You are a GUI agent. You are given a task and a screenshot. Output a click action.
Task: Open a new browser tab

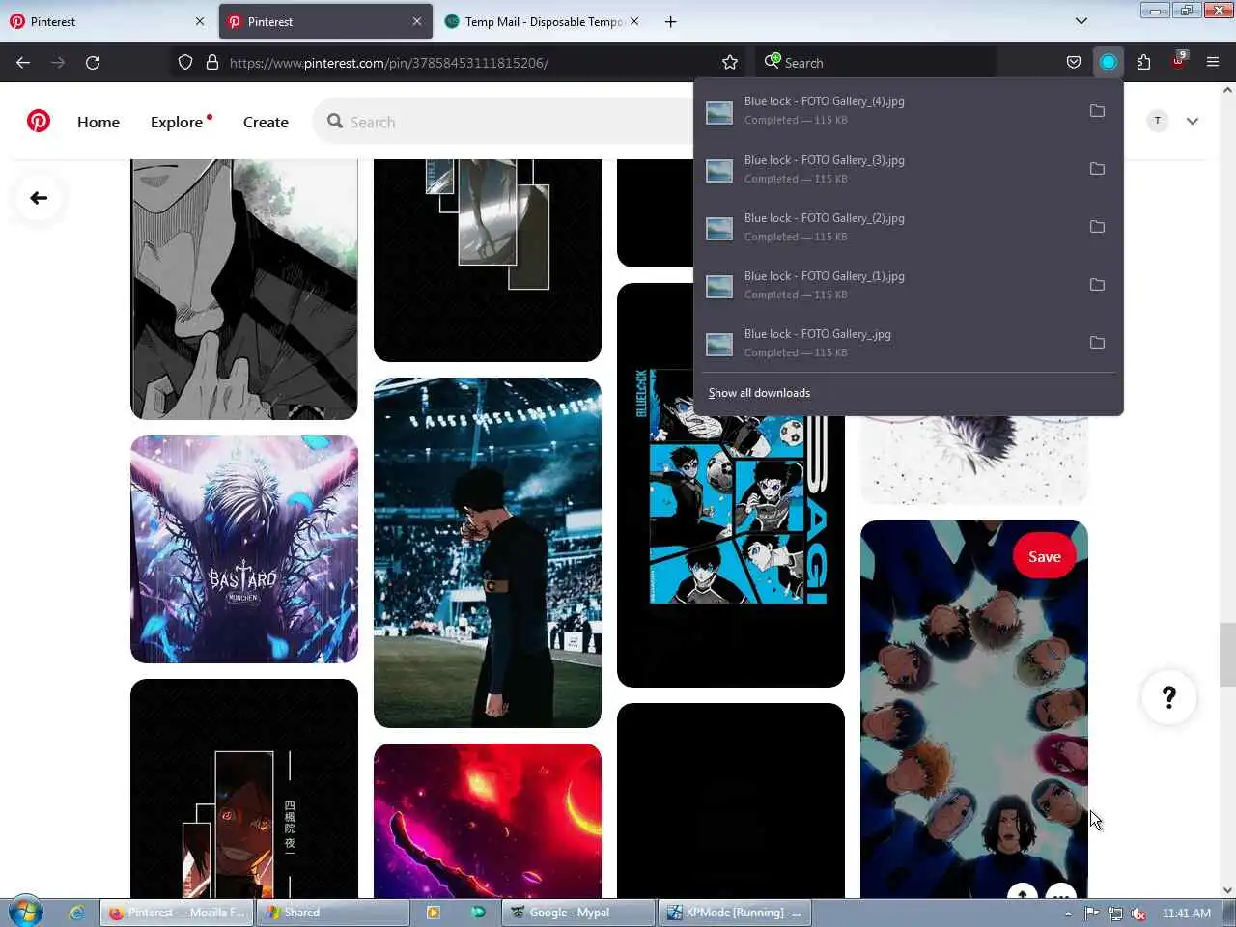click(670, 21)
